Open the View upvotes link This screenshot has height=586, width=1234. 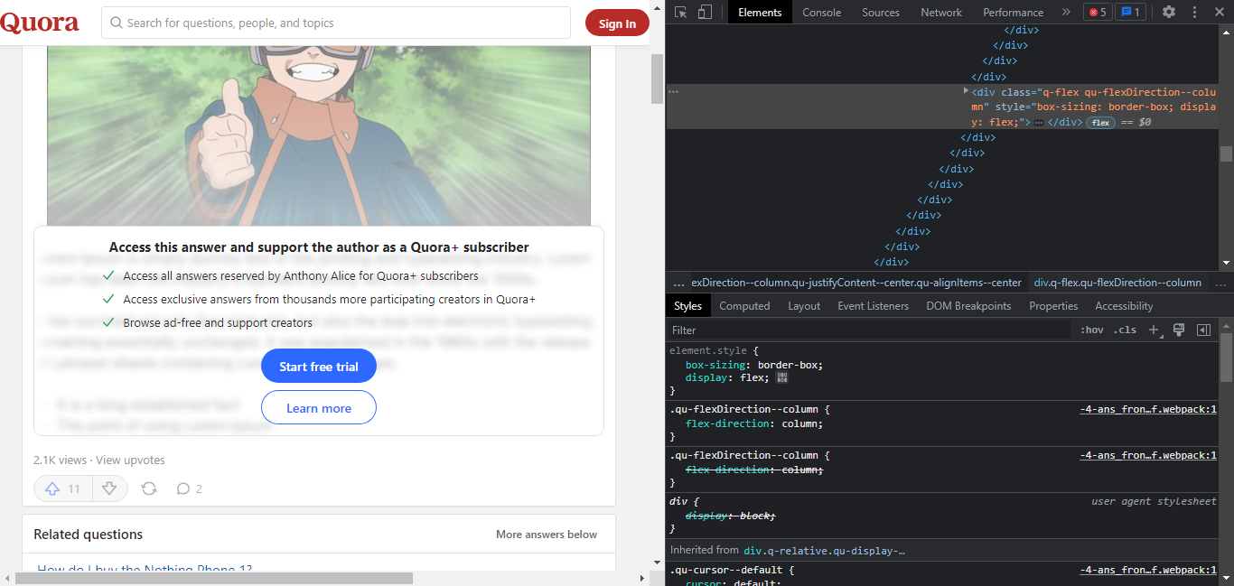click(x=130, y=460)
